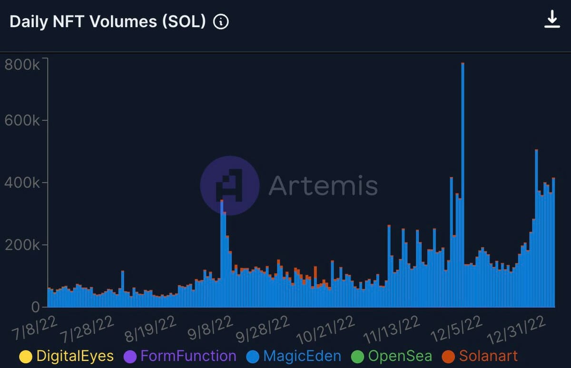Click the 400k y-axis label
This screenshot has width=571, height=368.
click(x=22, y=183)
